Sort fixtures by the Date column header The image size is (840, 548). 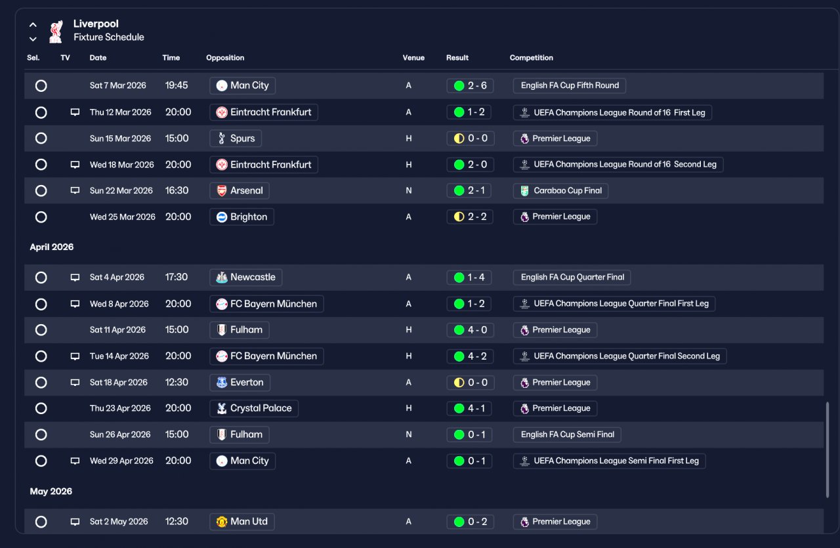coord(98,58)
